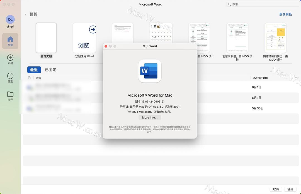This screenshot has width=301, height=194.
Task: Click the 上次打开时间 column header
Action: (260, 78)
